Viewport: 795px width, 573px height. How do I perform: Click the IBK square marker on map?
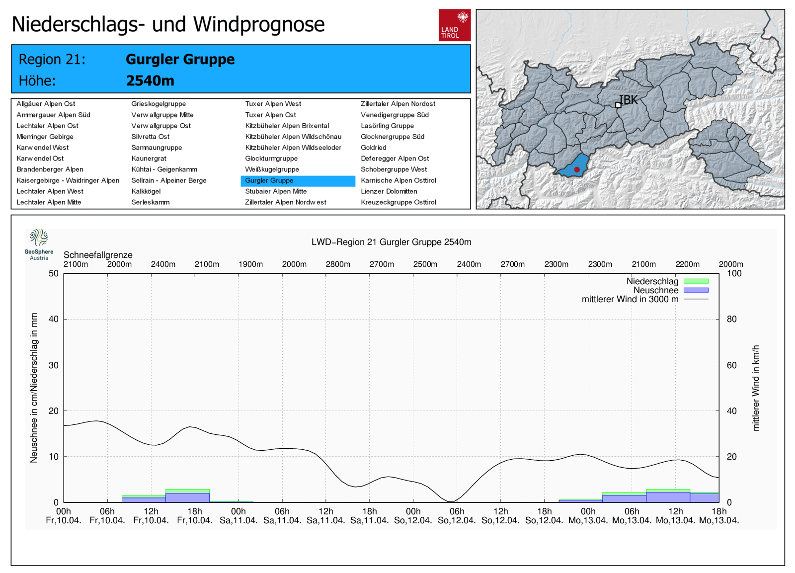(618, 105)
